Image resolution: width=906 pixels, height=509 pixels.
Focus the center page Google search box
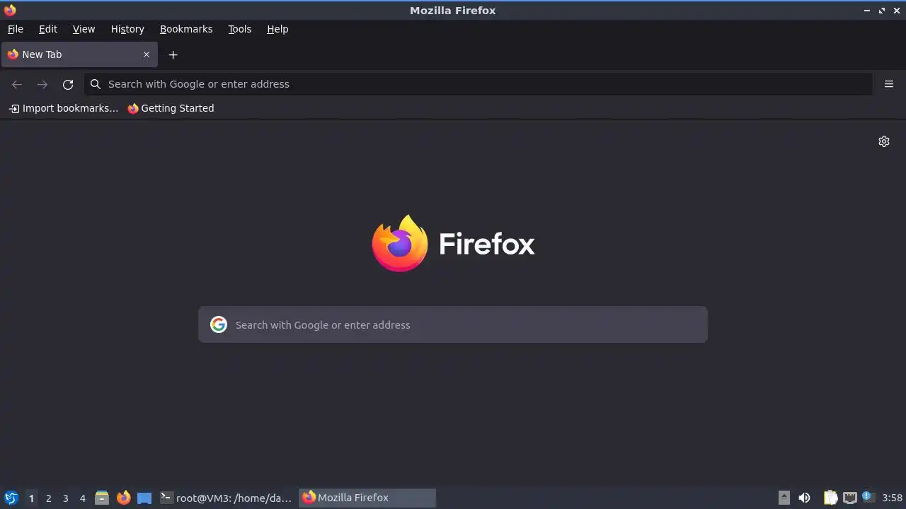(453, 324)
